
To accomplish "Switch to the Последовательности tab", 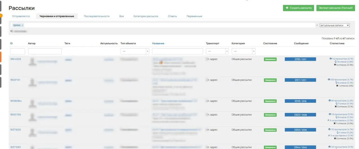I will pyautogui.click(x=96, y=16).
